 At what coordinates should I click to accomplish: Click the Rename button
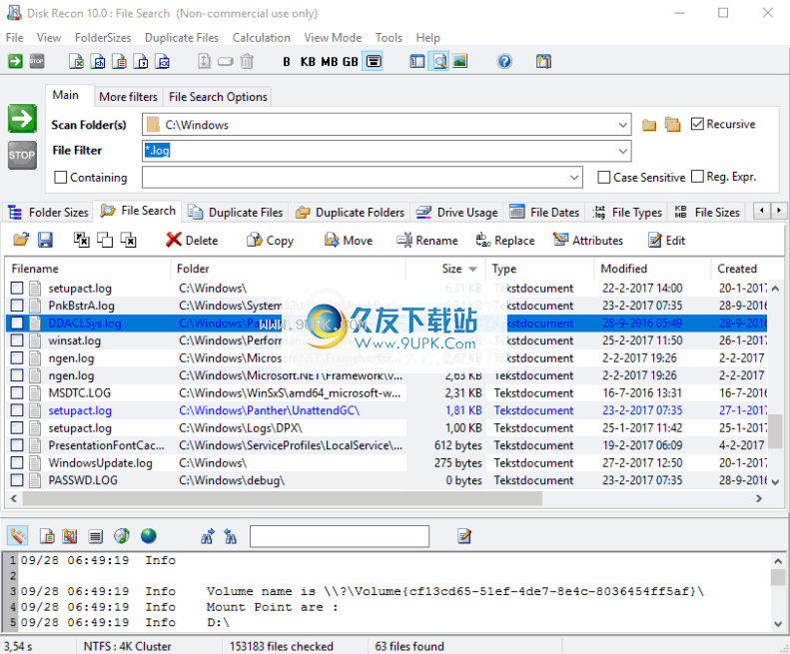427,241
